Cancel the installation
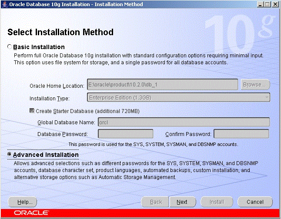 pos(255,202)
